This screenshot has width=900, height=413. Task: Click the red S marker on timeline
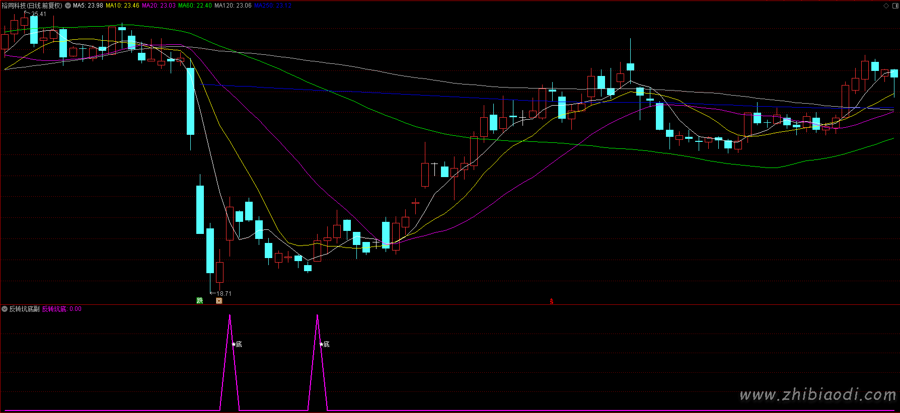[552, 301]
